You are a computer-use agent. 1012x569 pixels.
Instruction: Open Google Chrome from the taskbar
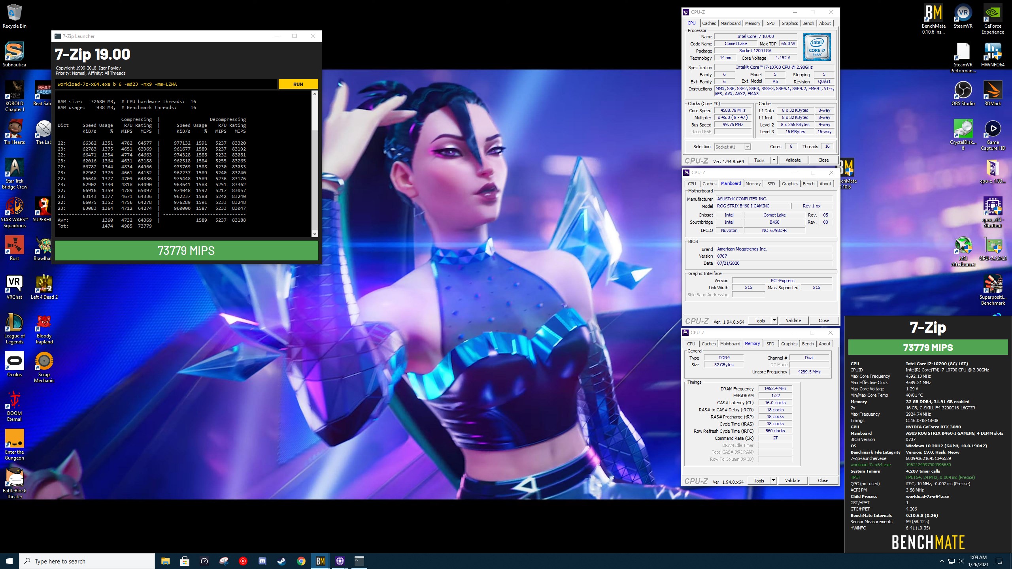coord(301,561)
